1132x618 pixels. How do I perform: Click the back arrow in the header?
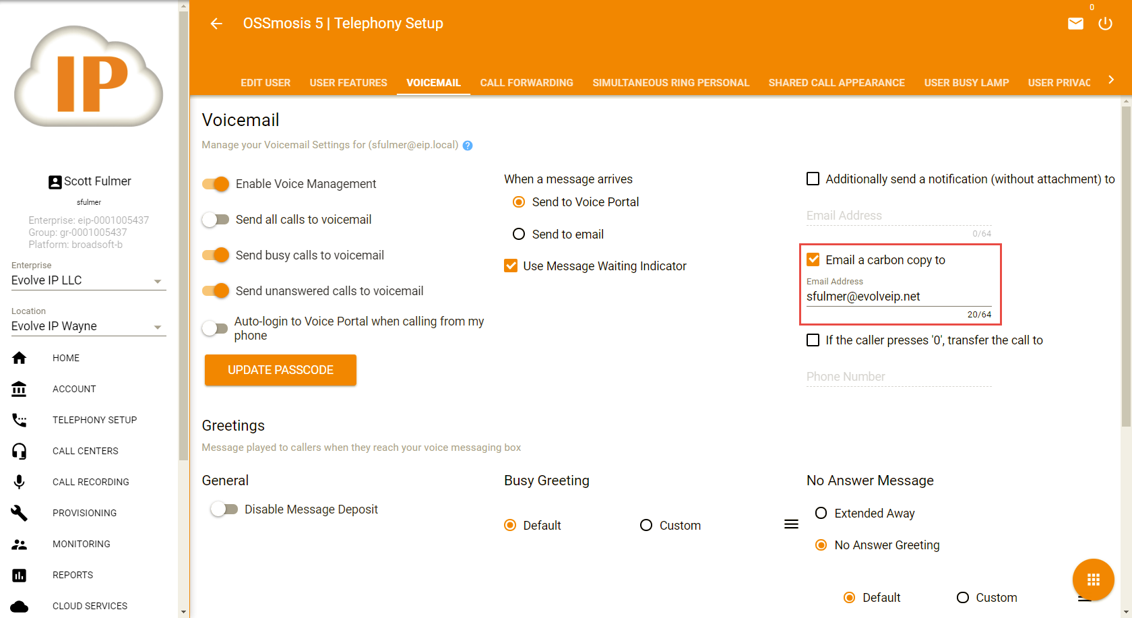click(216, 24)
